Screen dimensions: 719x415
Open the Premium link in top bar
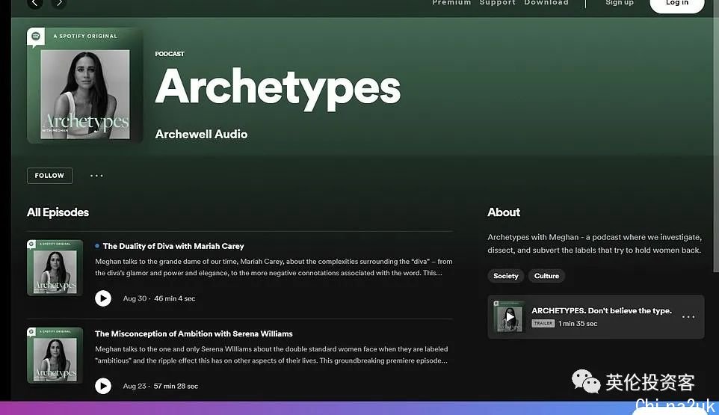click(451, 3)
